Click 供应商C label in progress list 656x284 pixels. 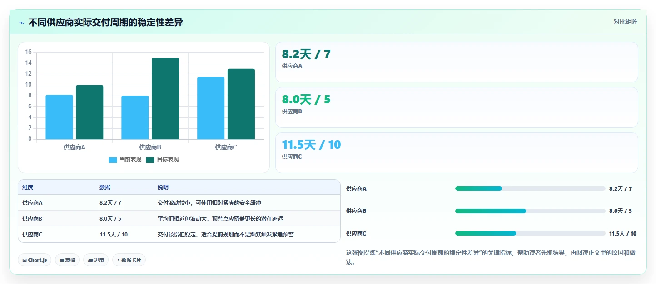click(x=356, y=233)
